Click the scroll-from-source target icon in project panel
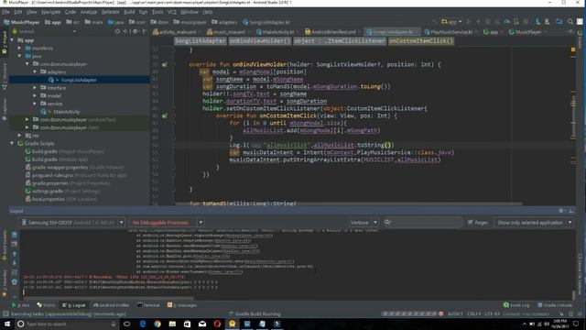This screenshot has width=586, height=330. pos(117,32)
